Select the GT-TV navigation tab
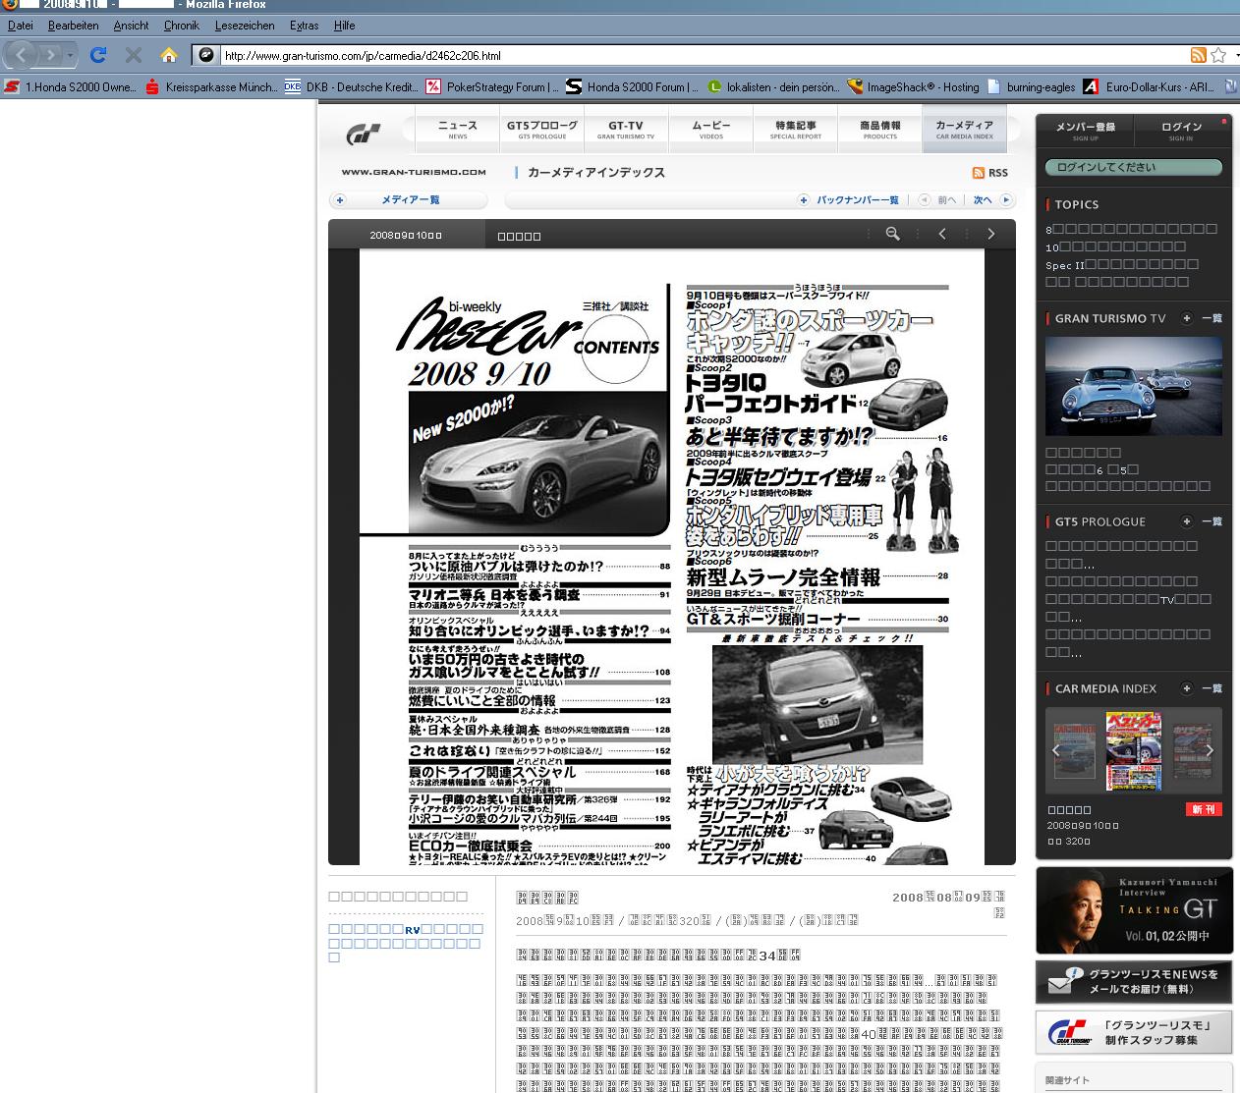The image size is (1240, 1093). [626, 130]
